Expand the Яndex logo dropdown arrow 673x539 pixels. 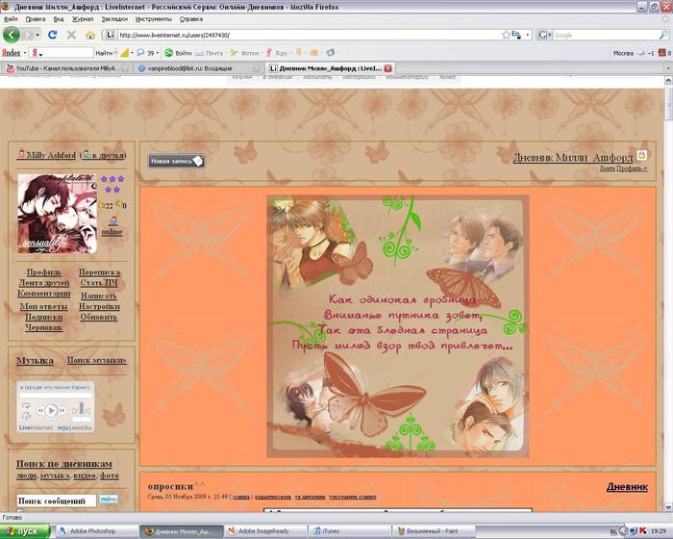(x=25, y=53)
